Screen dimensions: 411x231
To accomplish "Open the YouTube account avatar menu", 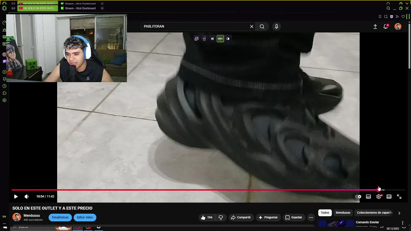I will click(398, 27).
